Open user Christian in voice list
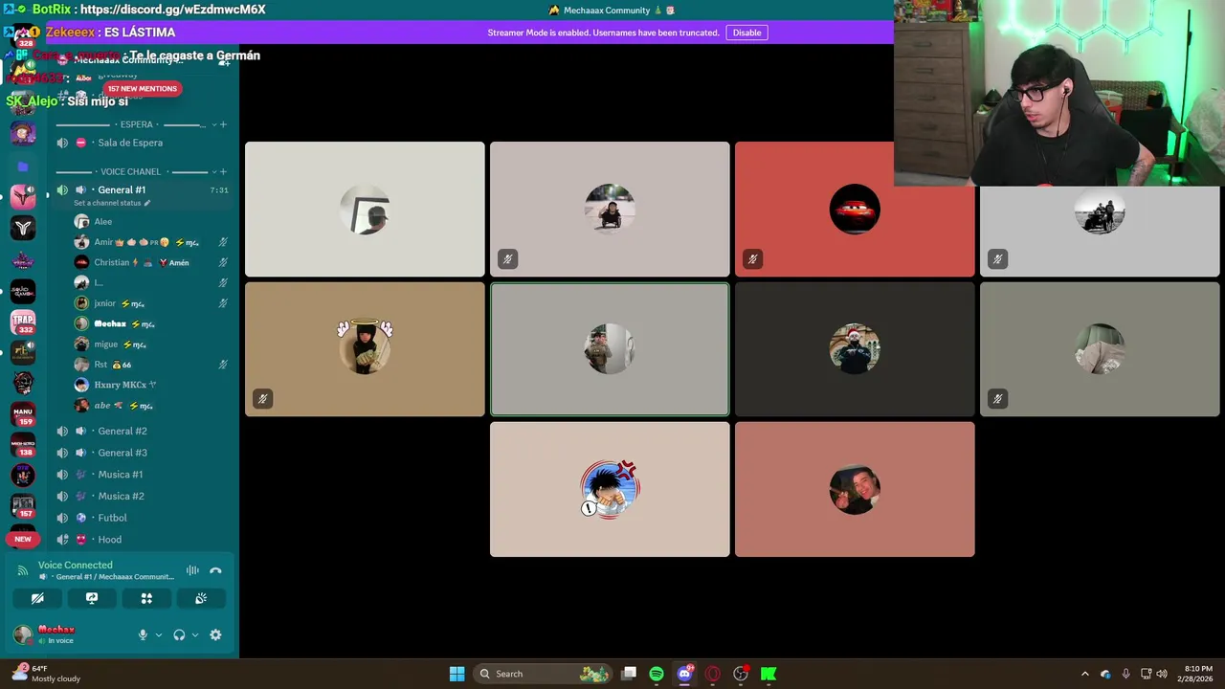1225x689 pixels. 151,262
